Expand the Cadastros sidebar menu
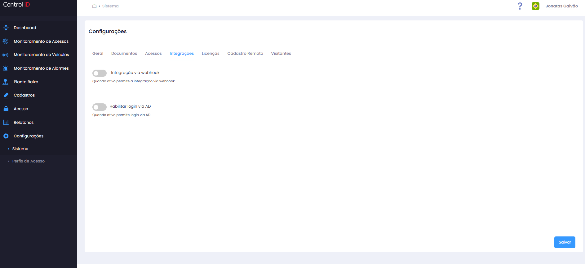This screenshot has width=585, height=268. click(24, 95)
